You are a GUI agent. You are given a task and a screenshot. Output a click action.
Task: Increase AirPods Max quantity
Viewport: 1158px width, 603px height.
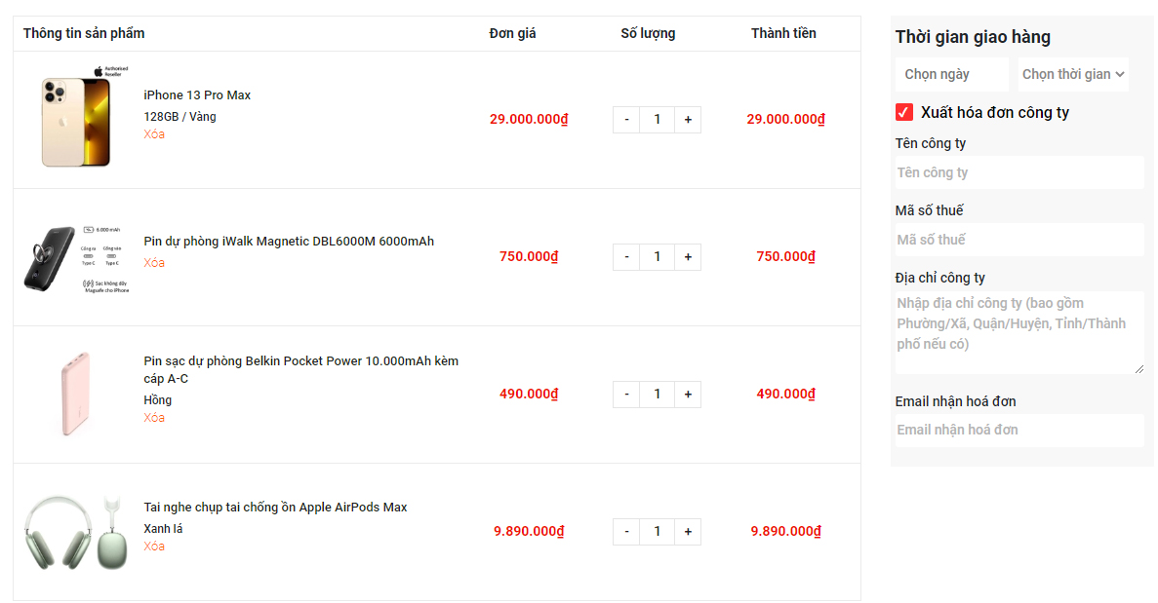pos(688,532)
